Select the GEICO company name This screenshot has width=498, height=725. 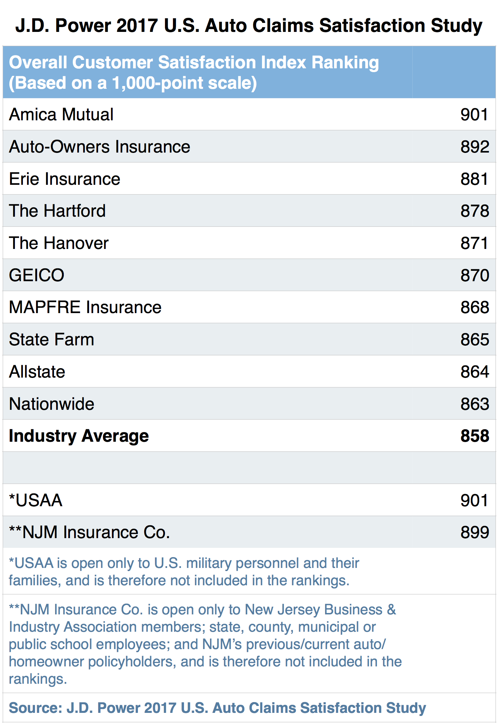36,275
